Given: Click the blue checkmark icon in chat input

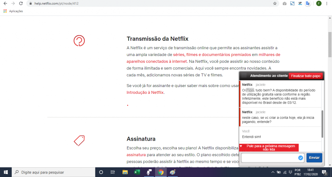Looking at the screenshot, I should tap(301, 158).
